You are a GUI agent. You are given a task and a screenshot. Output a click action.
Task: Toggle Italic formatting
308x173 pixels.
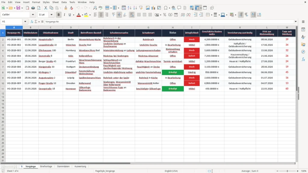coord(64,15)
